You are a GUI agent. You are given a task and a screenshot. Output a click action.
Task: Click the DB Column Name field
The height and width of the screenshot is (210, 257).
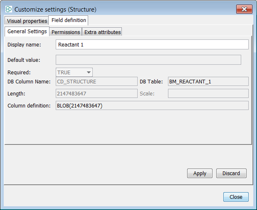tap(96, 81)
